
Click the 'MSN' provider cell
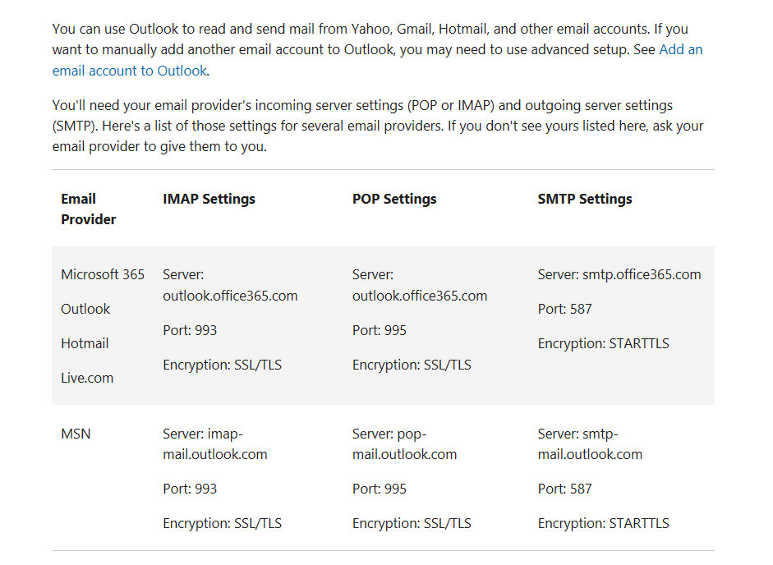(x=76, y=434)
